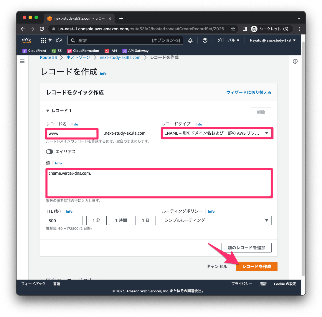The height and width of the screenshot is (317, 322).
Task: Click the レコードを作成 button
Action: coord(257,267)
